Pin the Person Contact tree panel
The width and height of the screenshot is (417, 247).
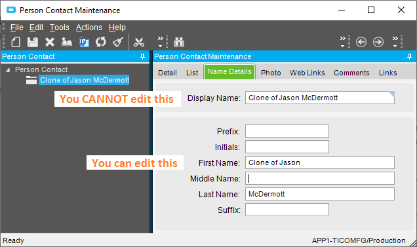point(142,56)
